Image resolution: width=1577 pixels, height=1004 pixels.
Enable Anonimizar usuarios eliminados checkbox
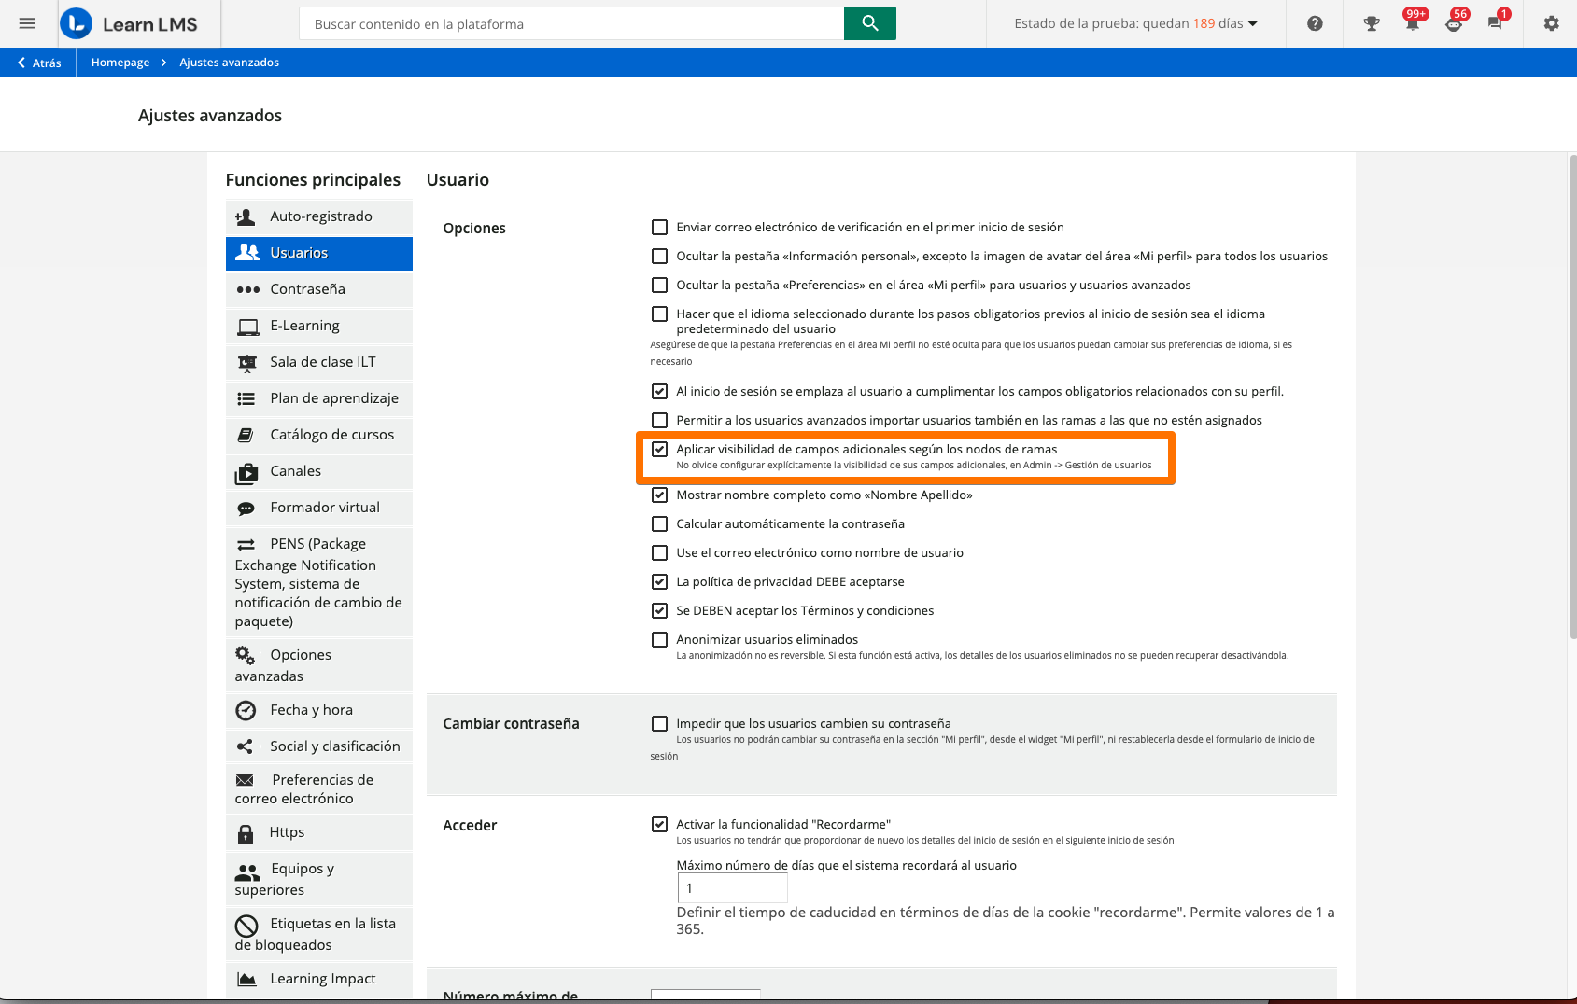point(659,639)
